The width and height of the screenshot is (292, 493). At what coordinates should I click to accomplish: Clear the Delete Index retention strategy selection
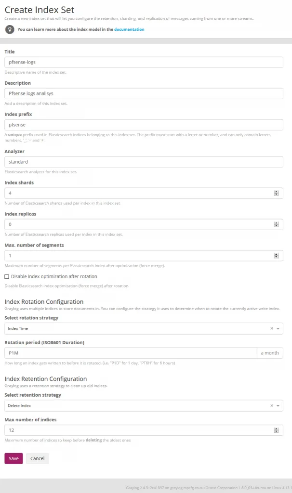(272, 406)
